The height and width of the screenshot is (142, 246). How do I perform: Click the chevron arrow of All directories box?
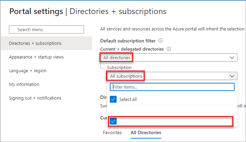click(232, 57)
